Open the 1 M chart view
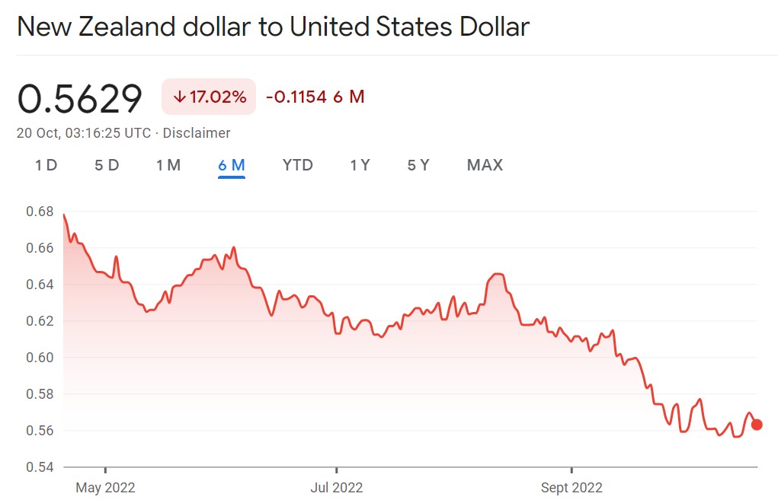The image size is (778, 503). click(x=168, y=165)
